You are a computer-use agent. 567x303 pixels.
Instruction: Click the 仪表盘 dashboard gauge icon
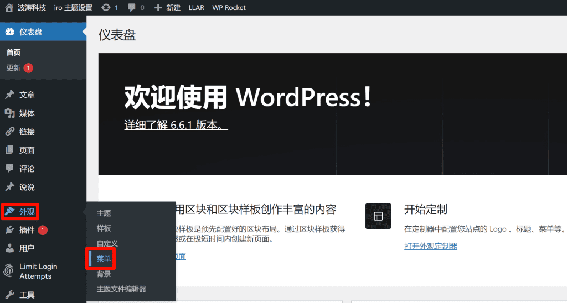(10, 32)
